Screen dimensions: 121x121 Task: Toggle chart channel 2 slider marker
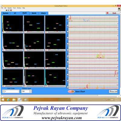point(68,25)
